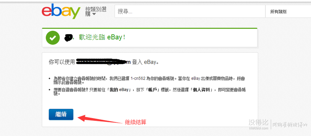The height and width of the screenshot is (136, 311).
Task: Click the 你可以使用 sentence start
Action: coord(62,62)
